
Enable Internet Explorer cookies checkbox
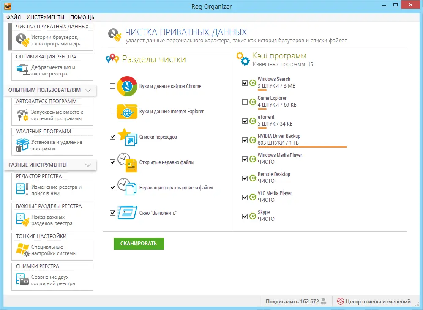[x=113, y=112]
